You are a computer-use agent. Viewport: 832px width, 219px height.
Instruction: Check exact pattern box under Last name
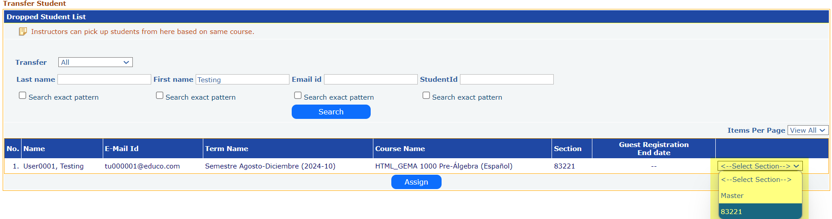click(22, 96)
